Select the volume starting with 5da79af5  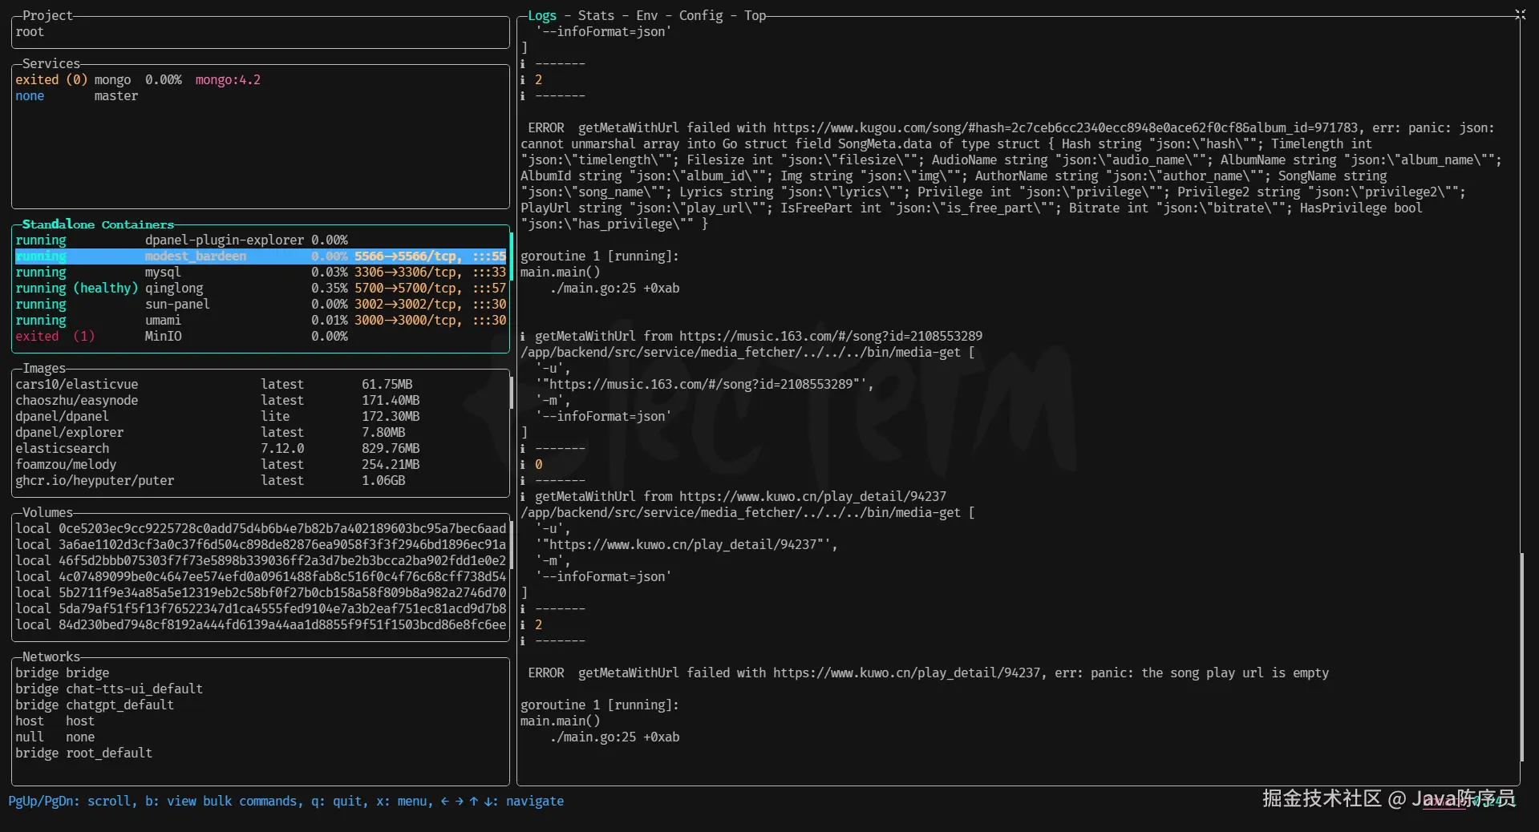pyautogui.click(x=261, y=609)
